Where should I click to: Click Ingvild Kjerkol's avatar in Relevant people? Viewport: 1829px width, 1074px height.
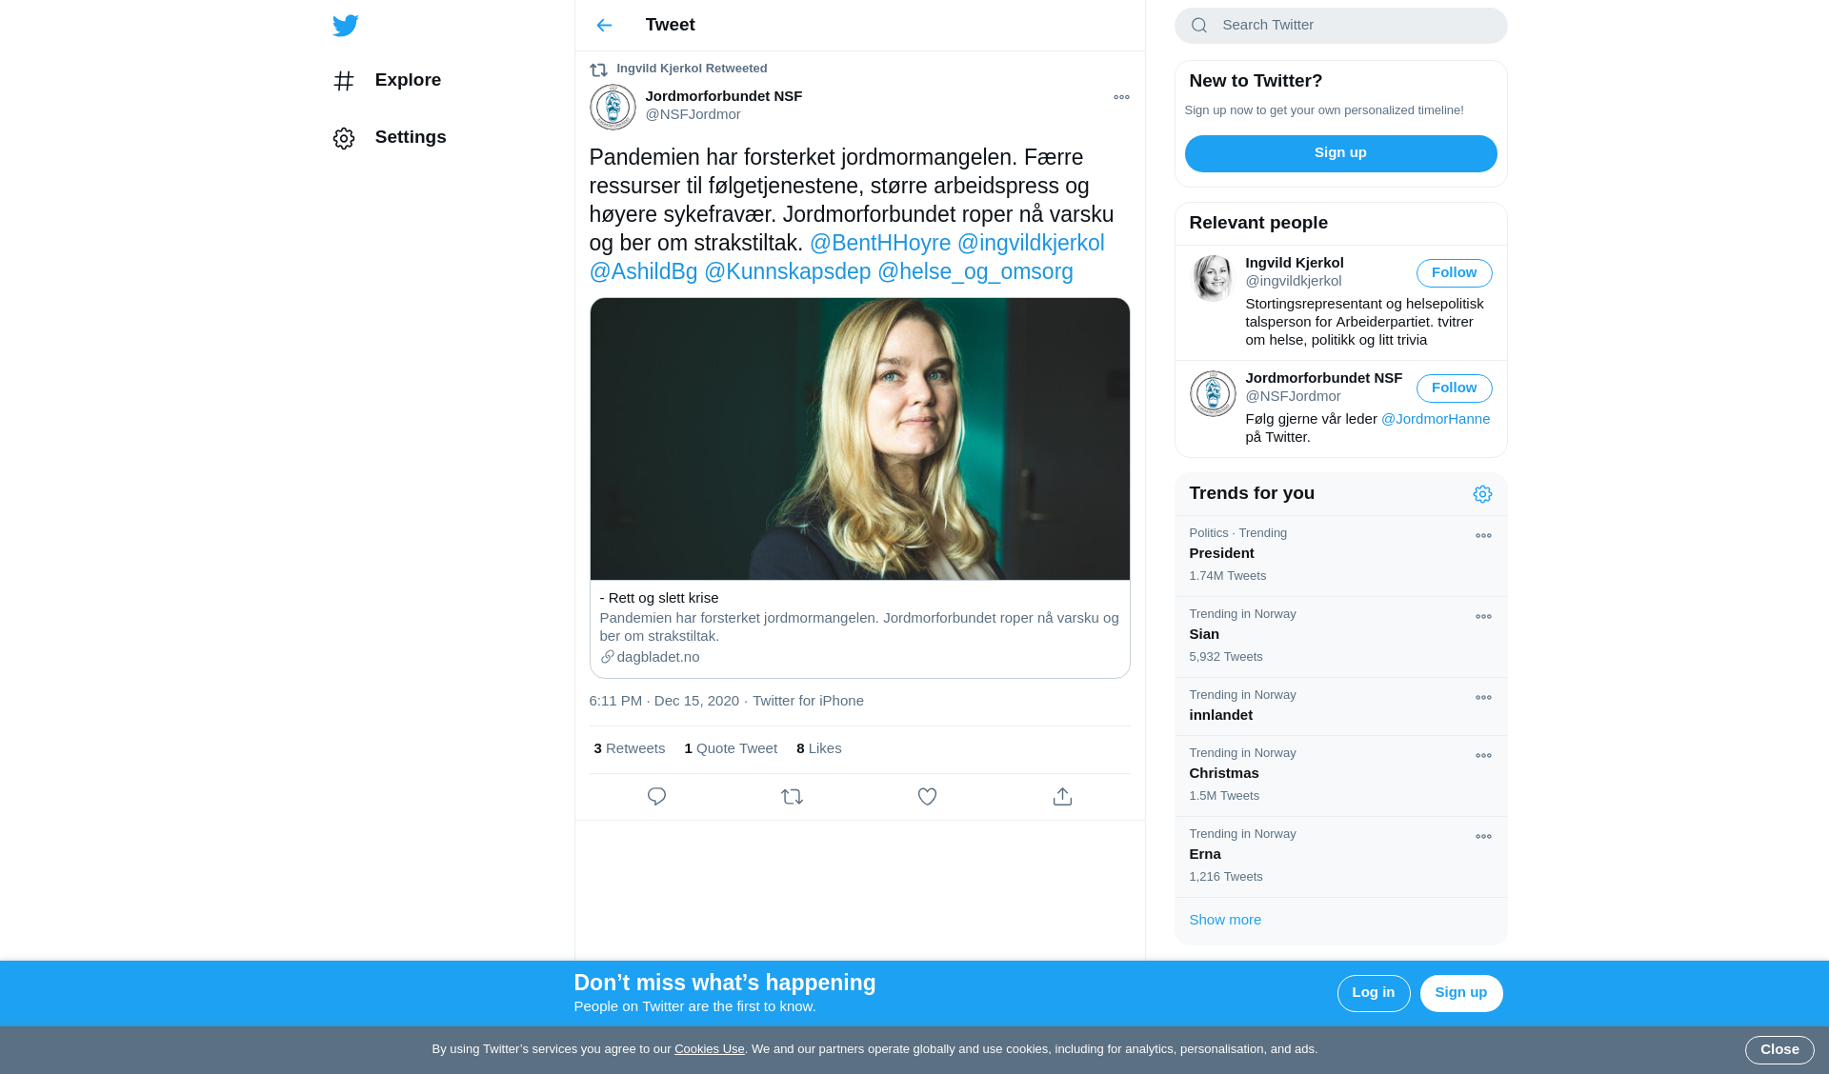tap(1213, 278)
